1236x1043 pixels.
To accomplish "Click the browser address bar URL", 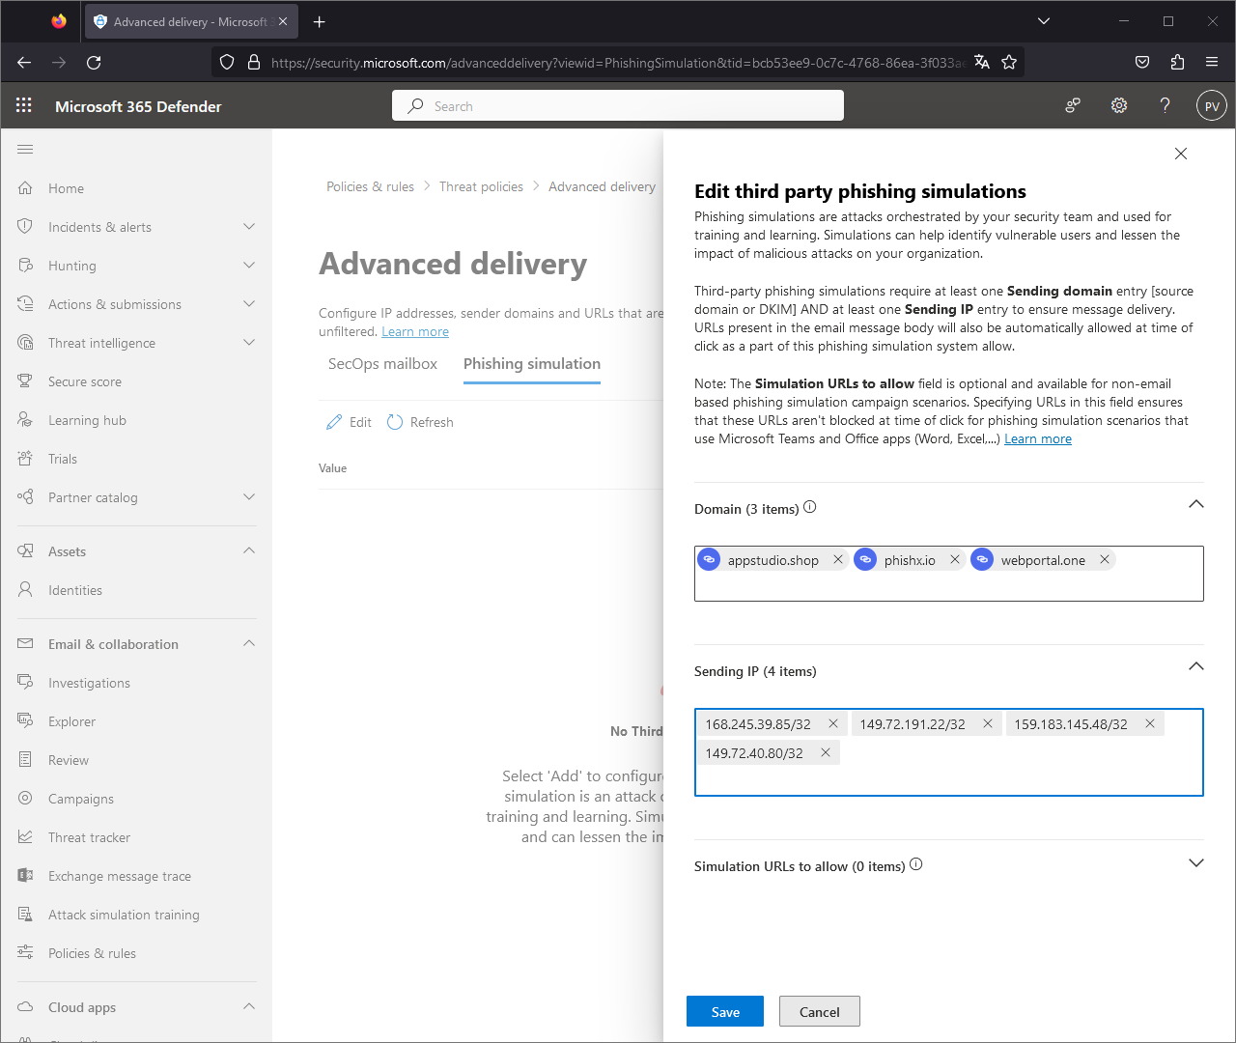I will (617, 62).
